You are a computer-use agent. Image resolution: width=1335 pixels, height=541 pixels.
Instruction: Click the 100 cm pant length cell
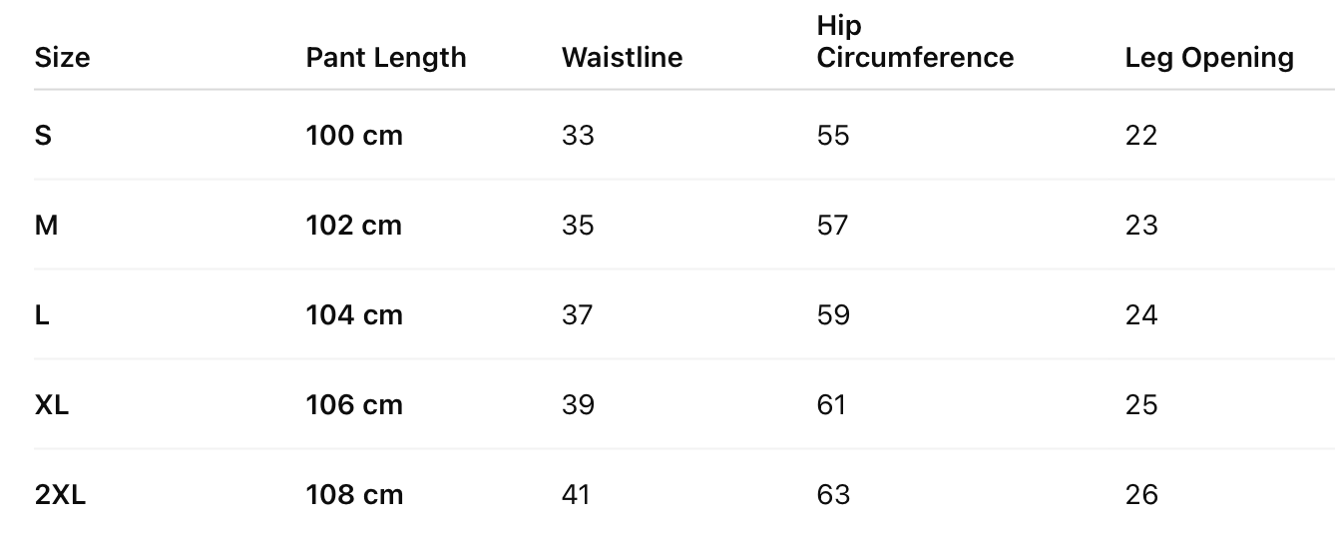354,135
